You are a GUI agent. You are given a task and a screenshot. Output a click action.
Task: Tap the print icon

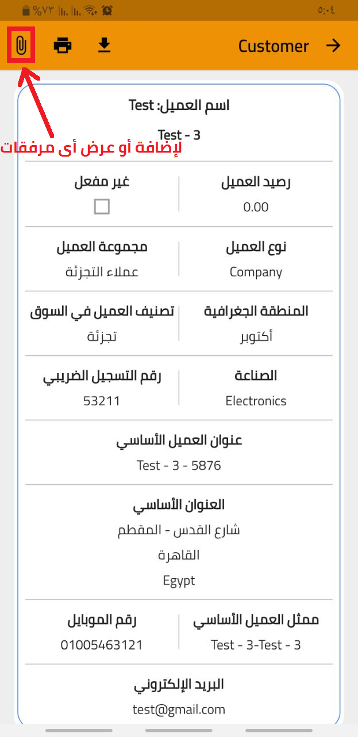tap(63, 45)
